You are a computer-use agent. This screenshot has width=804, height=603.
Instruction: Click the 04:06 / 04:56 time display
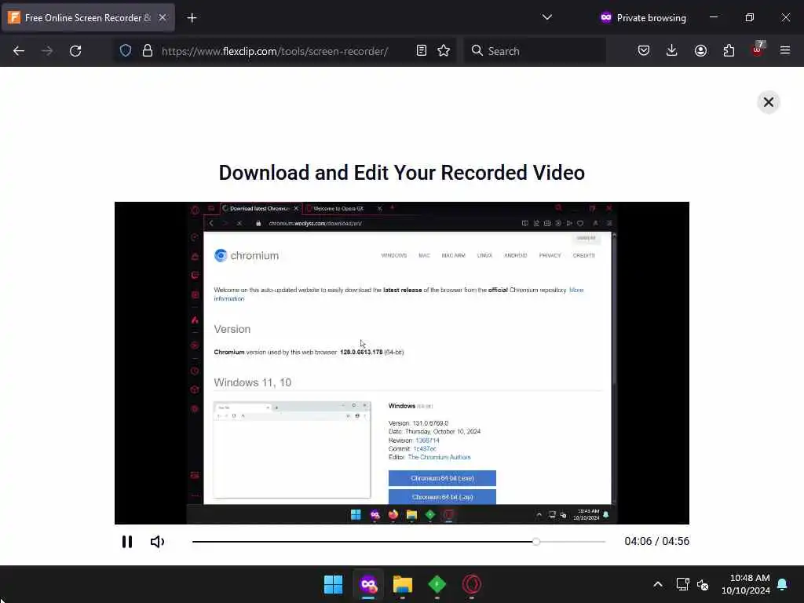[657, 542]
